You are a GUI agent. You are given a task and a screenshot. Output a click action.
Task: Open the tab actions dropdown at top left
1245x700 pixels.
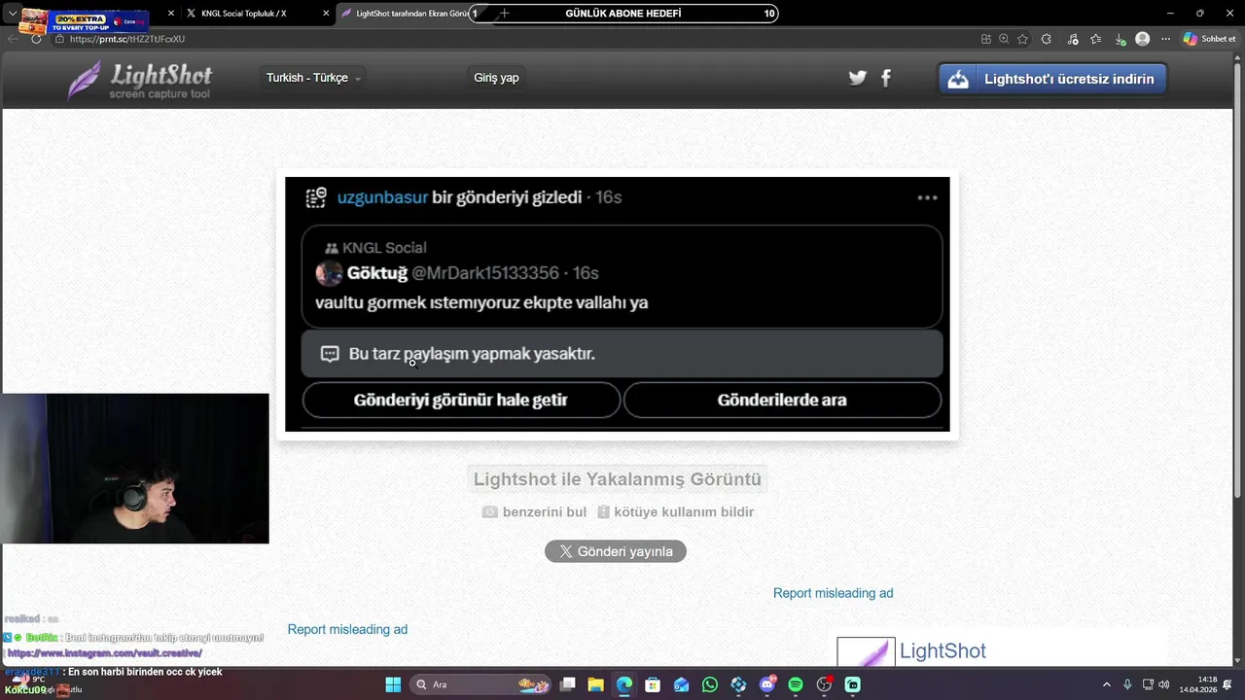coord(13,14)
